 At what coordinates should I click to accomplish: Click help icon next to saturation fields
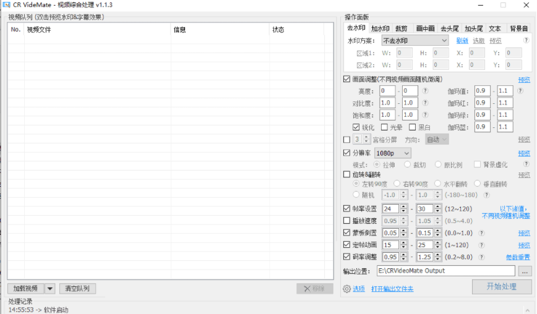pos(425,115)
